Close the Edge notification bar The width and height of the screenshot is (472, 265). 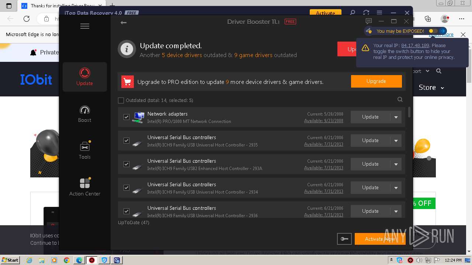coord(463,35)
